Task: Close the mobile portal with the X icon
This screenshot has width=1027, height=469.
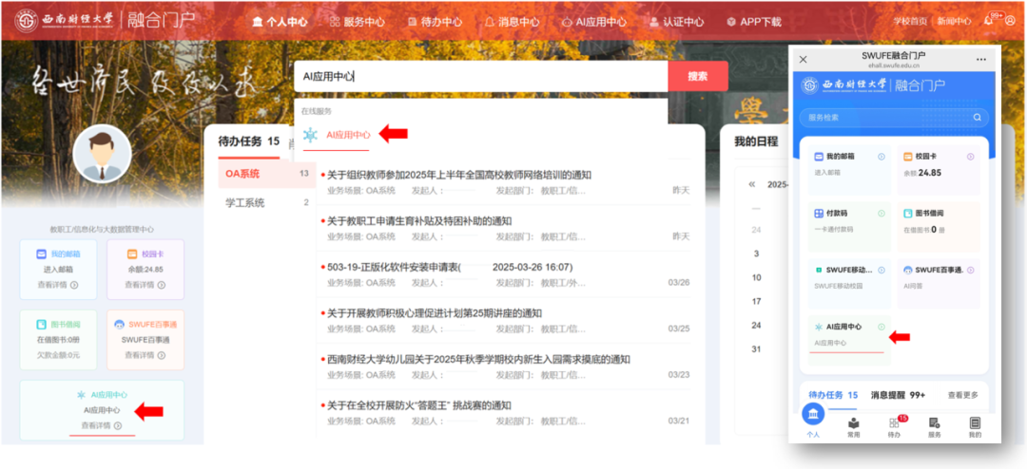Action: (803, 59)
